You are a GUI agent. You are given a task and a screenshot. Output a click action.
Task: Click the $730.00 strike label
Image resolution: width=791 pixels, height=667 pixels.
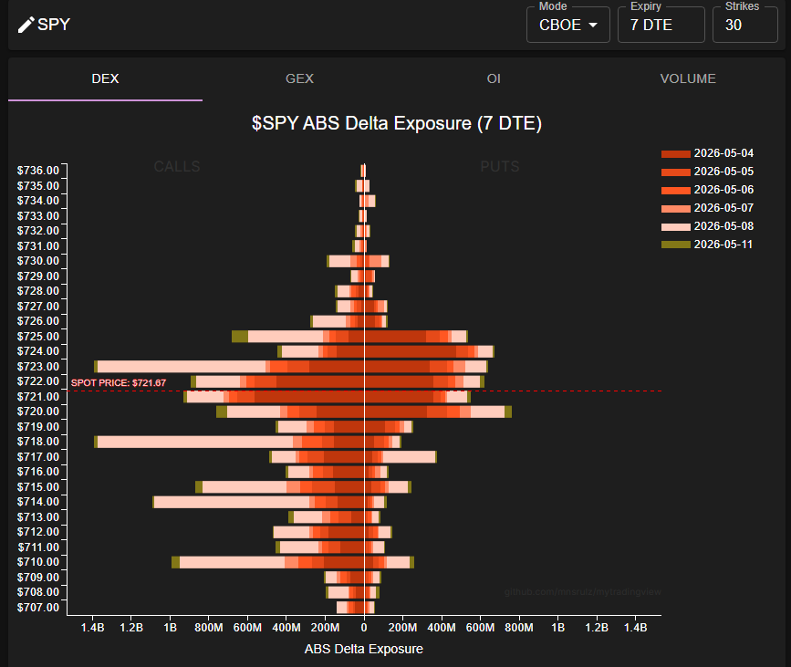point(38,261)
